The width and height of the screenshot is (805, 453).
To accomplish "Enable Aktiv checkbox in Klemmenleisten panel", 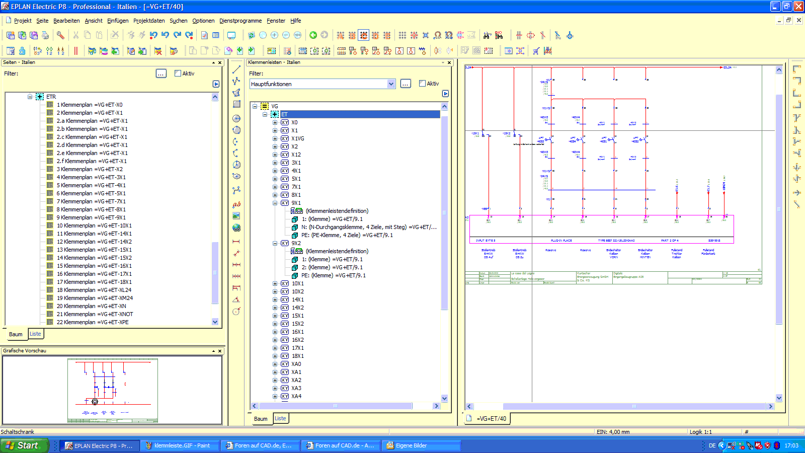I will click(422, 84).
